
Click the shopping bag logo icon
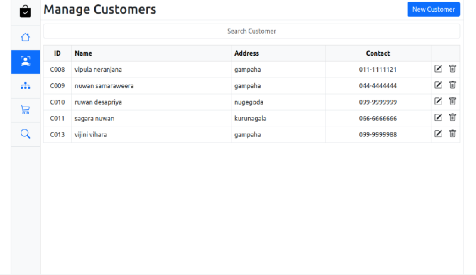pyautogui.click(x=25, y=11)
